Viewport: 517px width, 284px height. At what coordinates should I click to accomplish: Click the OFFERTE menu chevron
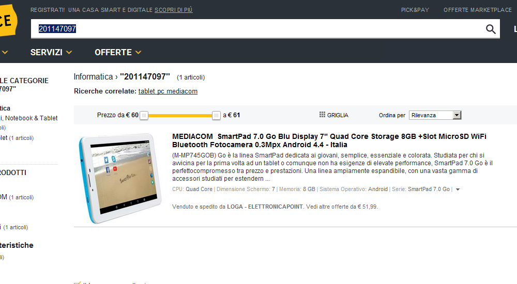click(x=138, y=52)
